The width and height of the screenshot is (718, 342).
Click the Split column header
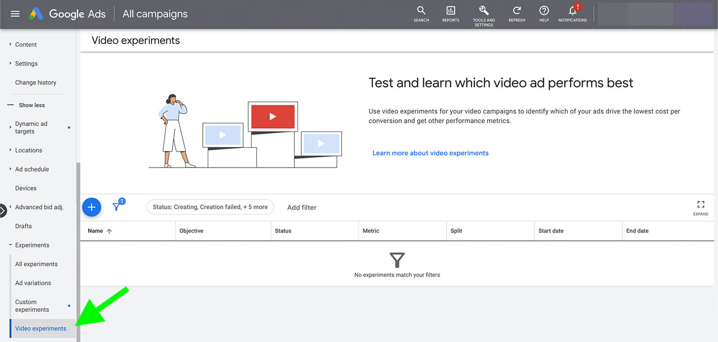pyautogui.click(x=456, y=231)
